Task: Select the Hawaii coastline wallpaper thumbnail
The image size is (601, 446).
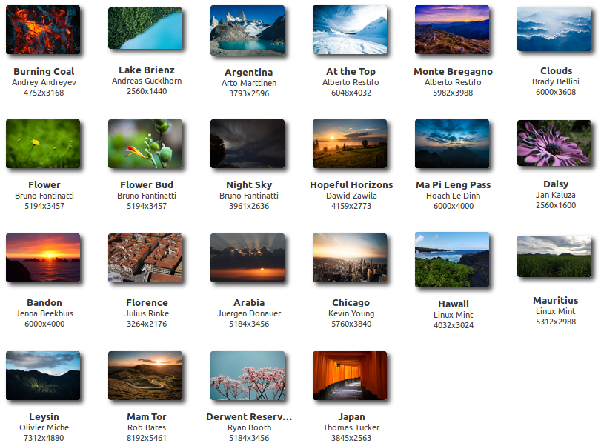Action: click(452, 259)
